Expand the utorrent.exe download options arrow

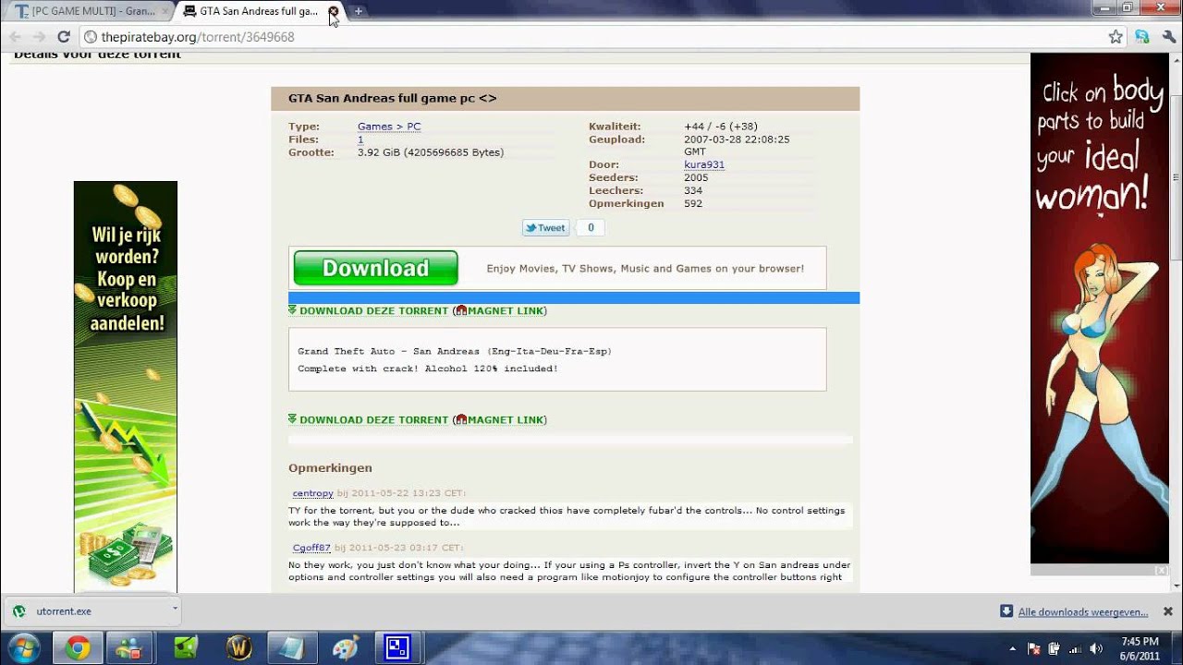175,611
